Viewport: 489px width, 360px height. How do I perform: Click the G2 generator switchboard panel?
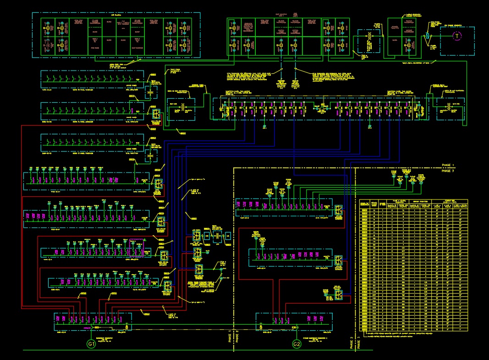click(x=294, y=321)
